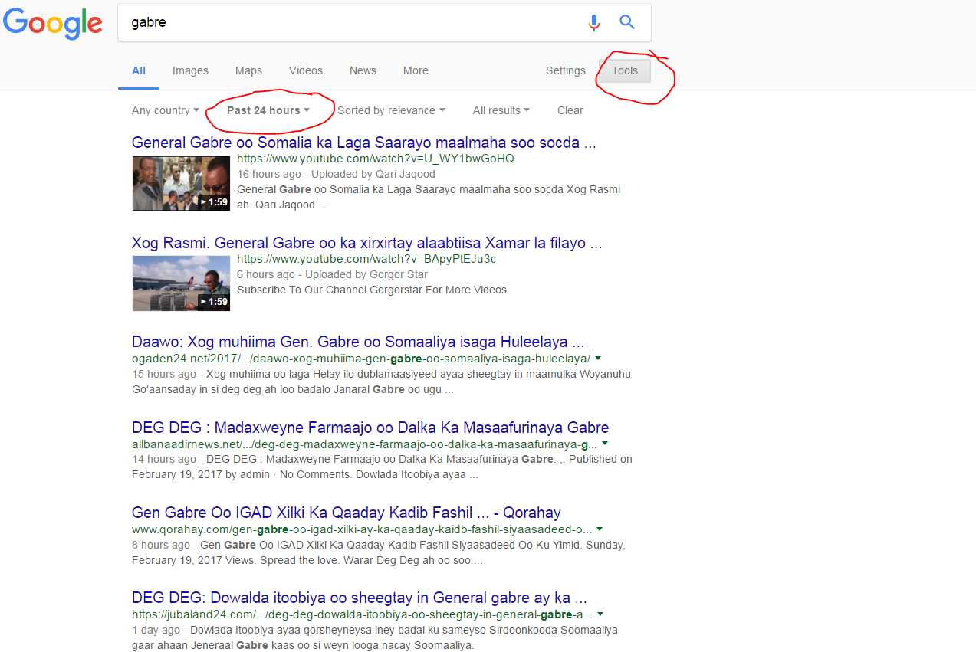Open Settings menu
Viewport: 976px width, 652px height.
coord(566,70)
